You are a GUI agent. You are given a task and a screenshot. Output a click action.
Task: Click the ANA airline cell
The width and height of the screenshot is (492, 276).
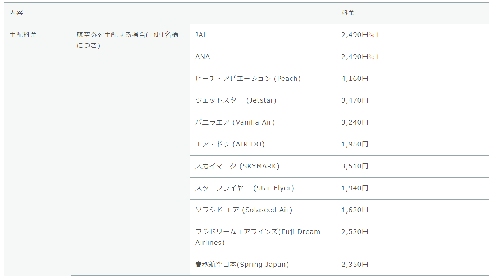coord(202,57)
